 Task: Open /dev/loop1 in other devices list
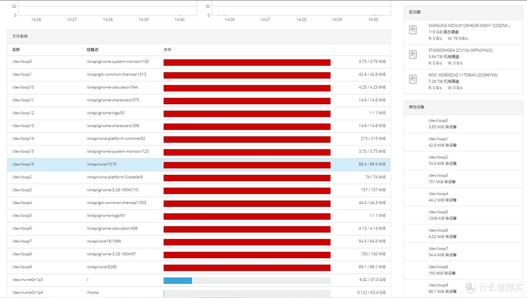point(463,142)
